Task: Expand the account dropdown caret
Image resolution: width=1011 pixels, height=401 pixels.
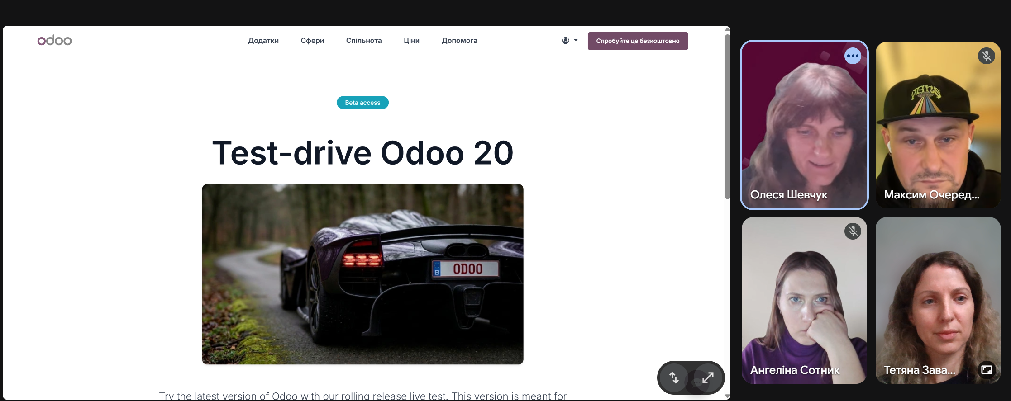Action: click(x=576, y=40)
